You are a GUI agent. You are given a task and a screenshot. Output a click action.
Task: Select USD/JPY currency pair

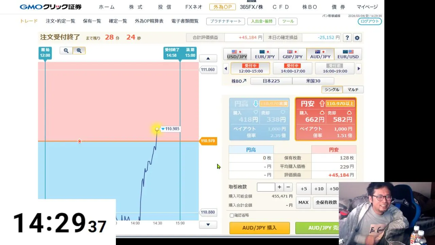[x=237, y=54]
